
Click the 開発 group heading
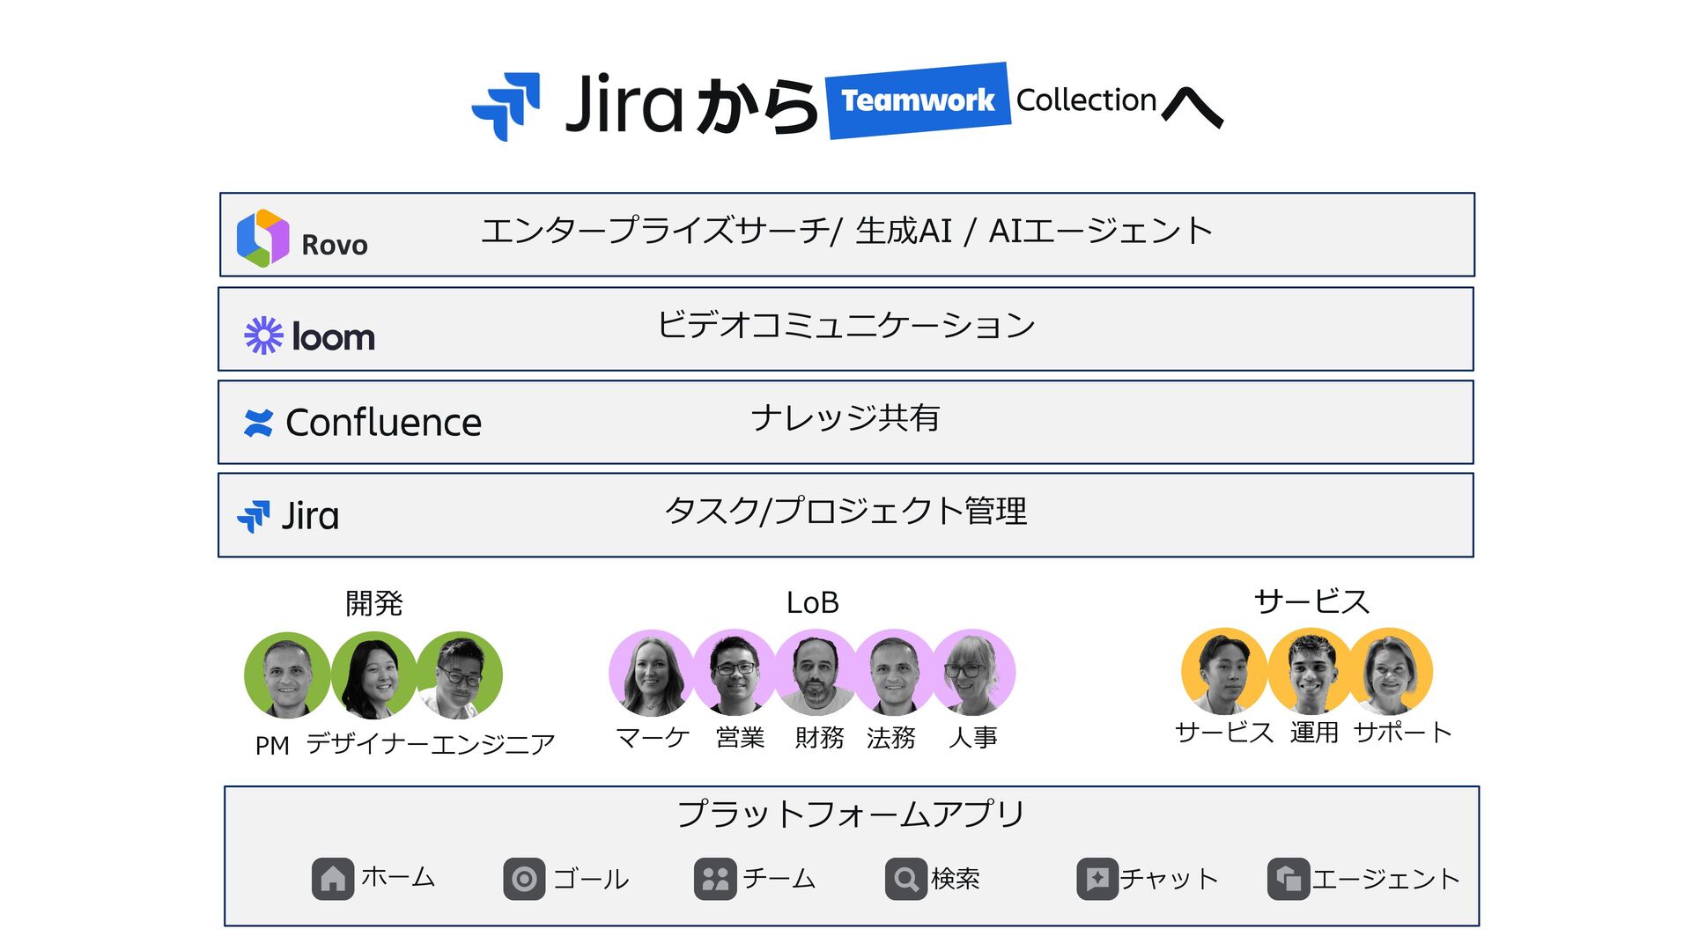pos(373,604)
